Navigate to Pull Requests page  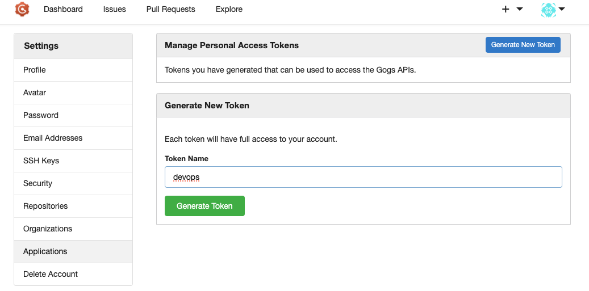170,9
